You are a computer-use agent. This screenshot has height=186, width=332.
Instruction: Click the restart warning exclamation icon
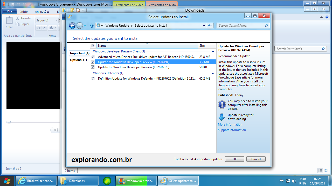tap(222, 105)
